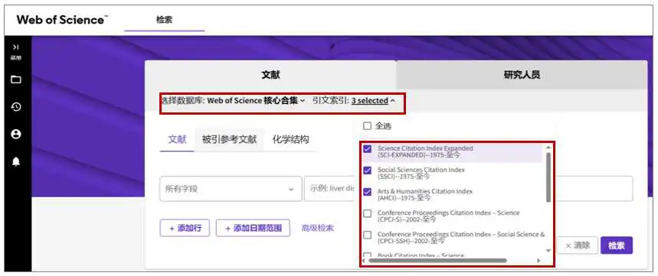Click the Social Sciences Citation Index label
658x276 pixels.
[421, 173]
